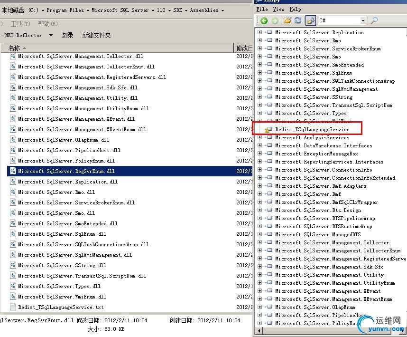This screenshot has height=337, width=407.
Task: Open the .NET Reflector dropdown arrow
Action: [x=51, y=35]
